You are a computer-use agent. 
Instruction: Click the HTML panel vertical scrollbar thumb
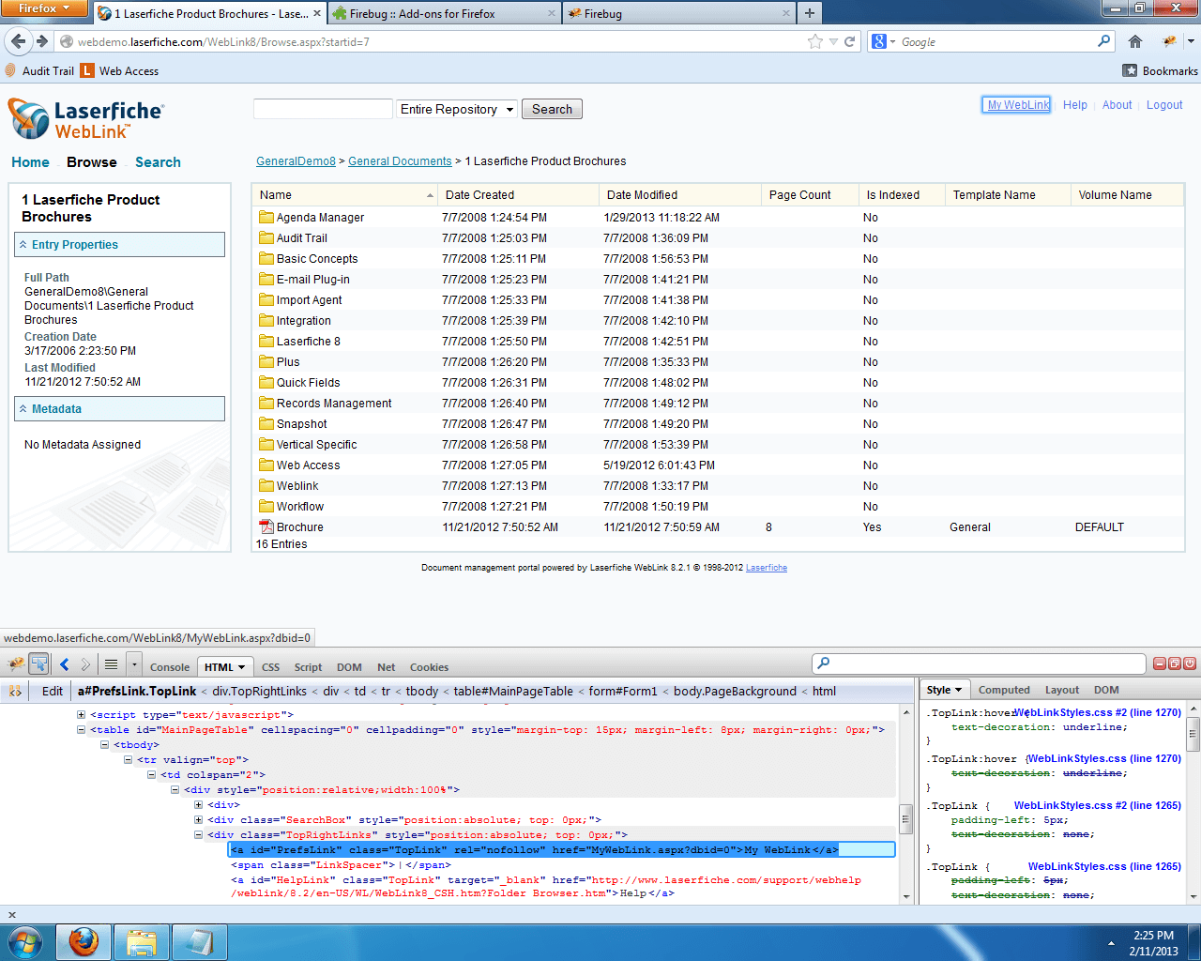tap(905, 818)
